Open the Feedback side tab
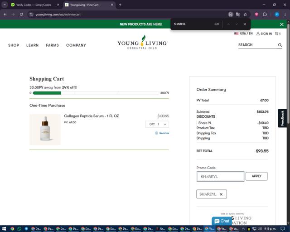This screenshot has width=290, height=232. (x=282, y=118)
